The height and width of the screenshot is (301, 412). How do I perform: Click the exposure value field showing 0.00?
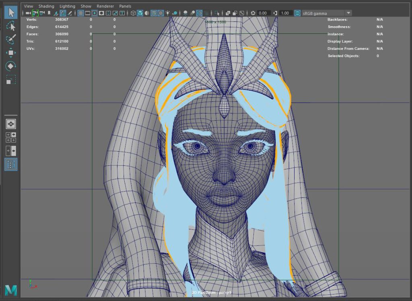(x=264, y=13)
